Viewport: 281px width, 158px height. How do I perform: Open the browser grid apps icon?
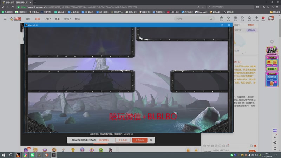click(257, 7)
